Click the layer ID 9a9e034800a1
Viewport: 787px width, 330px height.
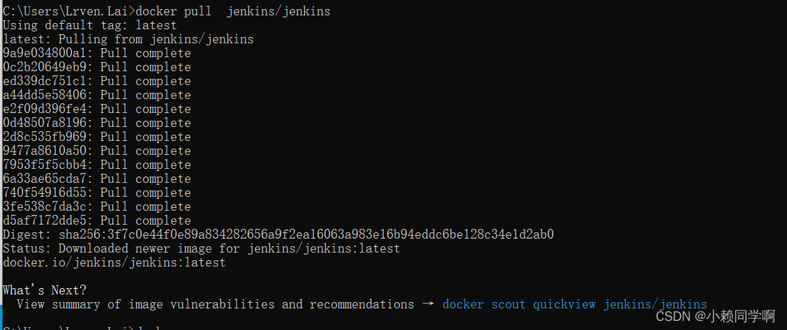pos(48,53)
